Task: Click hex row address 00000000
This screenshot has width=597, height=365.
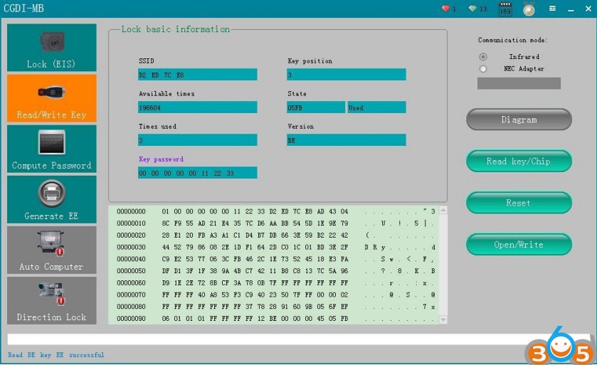Action: coord(132,211)
